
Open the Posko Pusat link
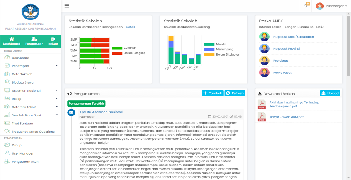point(282,73)
